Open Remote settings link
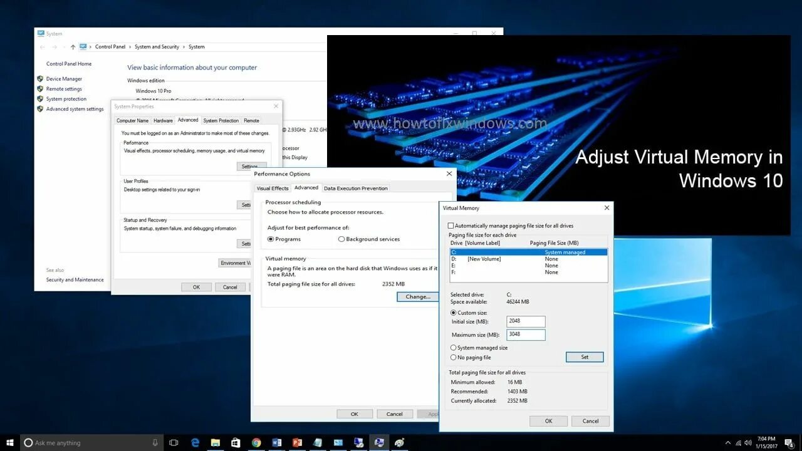The width and height of the screenshot is (802, 451). (x=64, y=89)
